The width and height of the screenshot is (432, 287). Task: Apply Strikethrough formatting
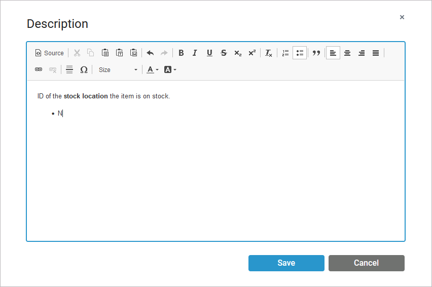[x=224, y=53]
